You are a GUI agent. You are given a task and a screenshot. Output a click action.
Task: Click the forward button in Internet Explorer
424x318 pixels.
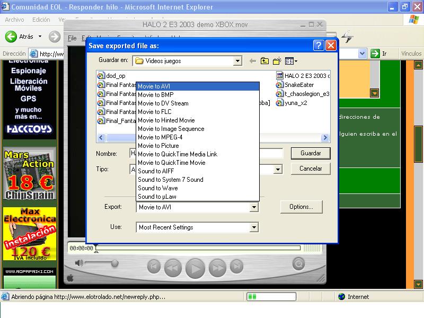click(55, 37)
